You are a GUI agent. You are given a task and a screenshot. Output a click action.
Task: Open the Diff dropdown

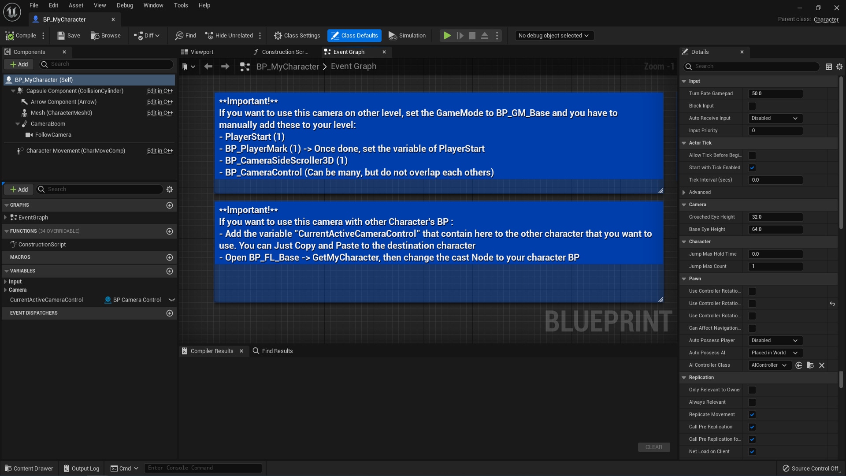click(x=147, y=36)
